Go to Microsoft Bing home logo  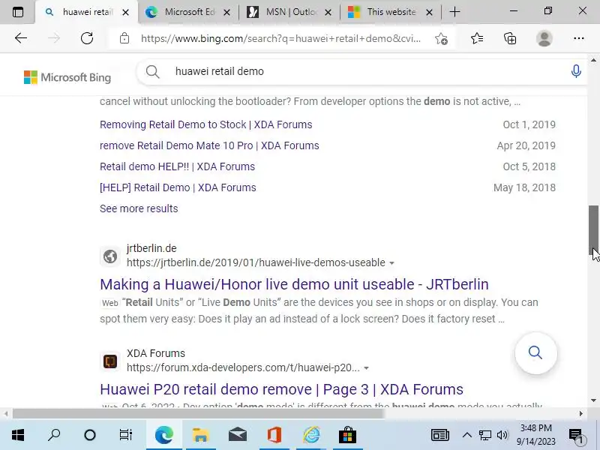(67, 77)
